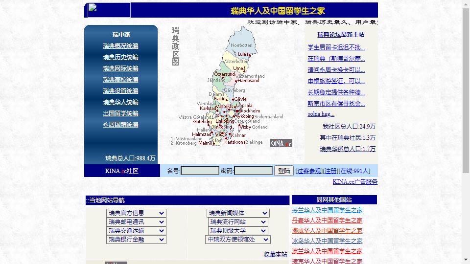The image size is (470, 264).
Task: Click the 在线:991人 online users link
Action: [354, 171]
